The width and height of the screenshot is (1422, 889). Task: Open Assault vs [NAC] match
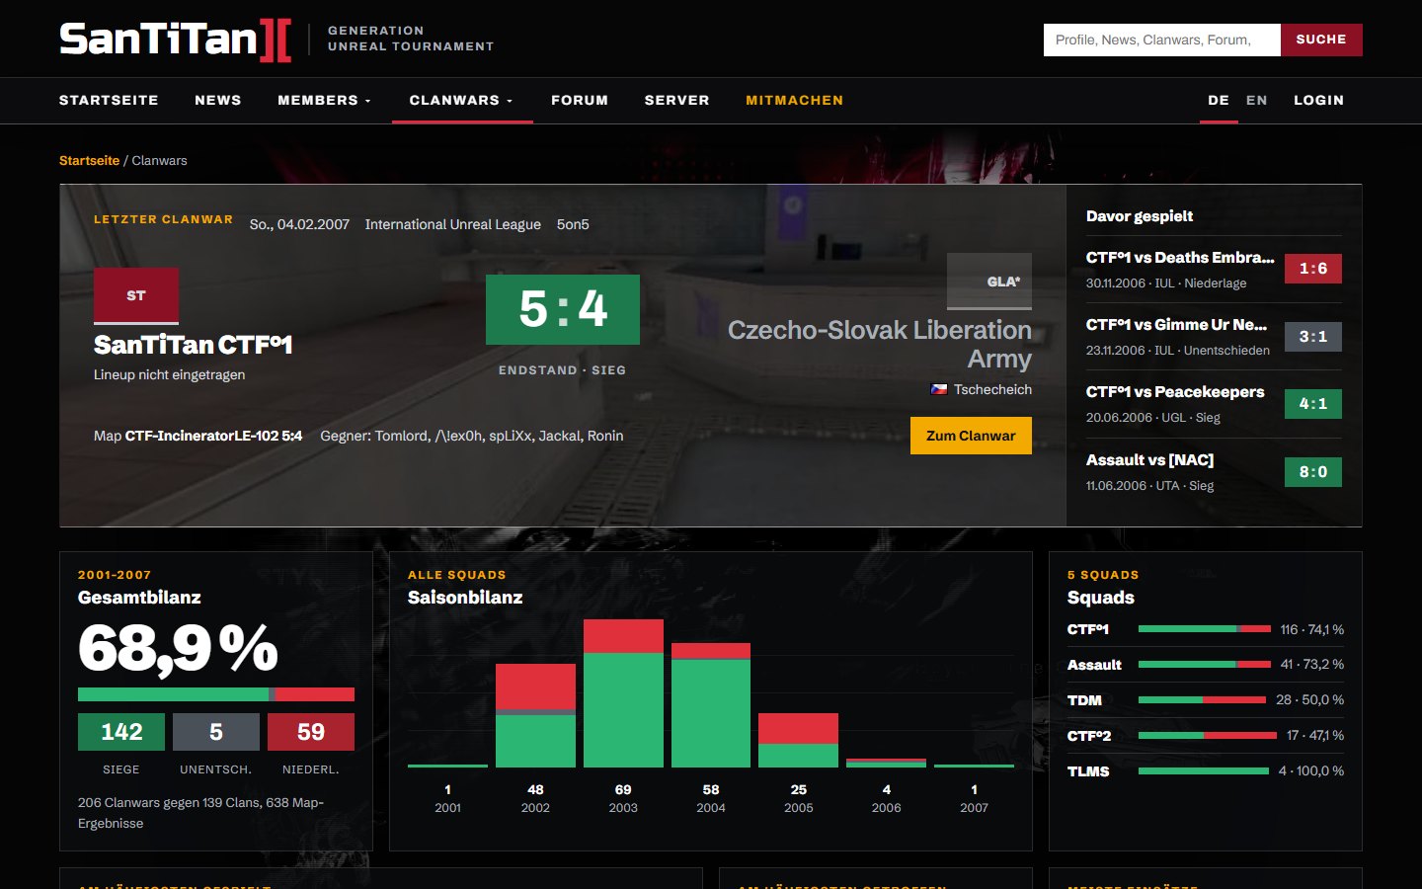click(1150, 460)
